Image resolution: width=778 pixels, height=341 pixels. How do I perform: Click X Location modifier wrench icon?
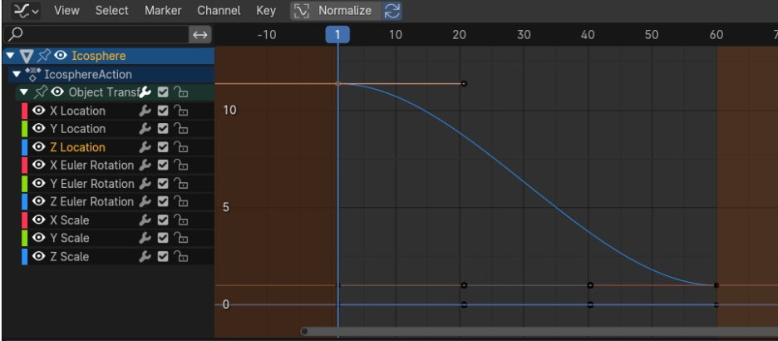click(145, 111)
